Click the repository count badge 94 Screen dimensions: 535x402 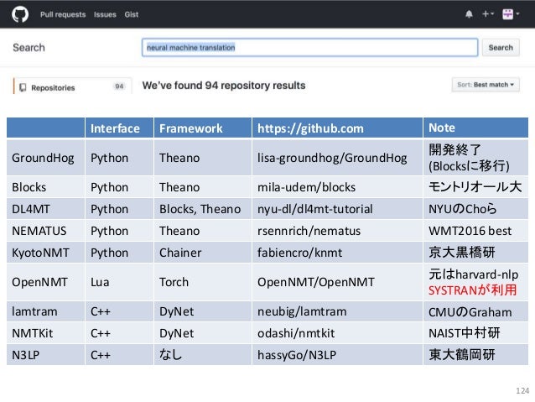pyautogui.click(x=119, y=86)
